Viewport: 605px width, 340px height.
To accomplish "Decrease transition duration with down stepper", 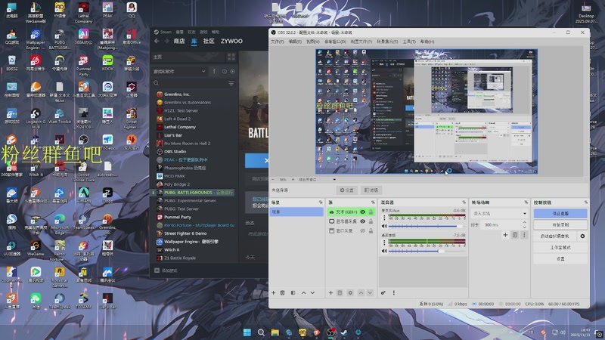I will click(524, 227).
